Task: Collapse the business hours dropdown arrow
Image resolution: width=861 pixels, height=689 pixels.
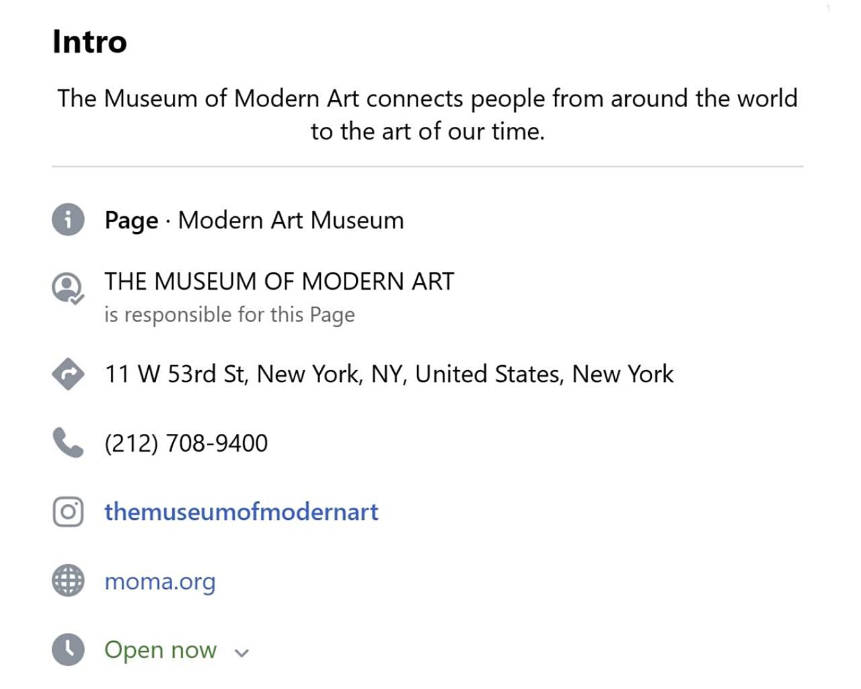Action: tap(242, 652)
